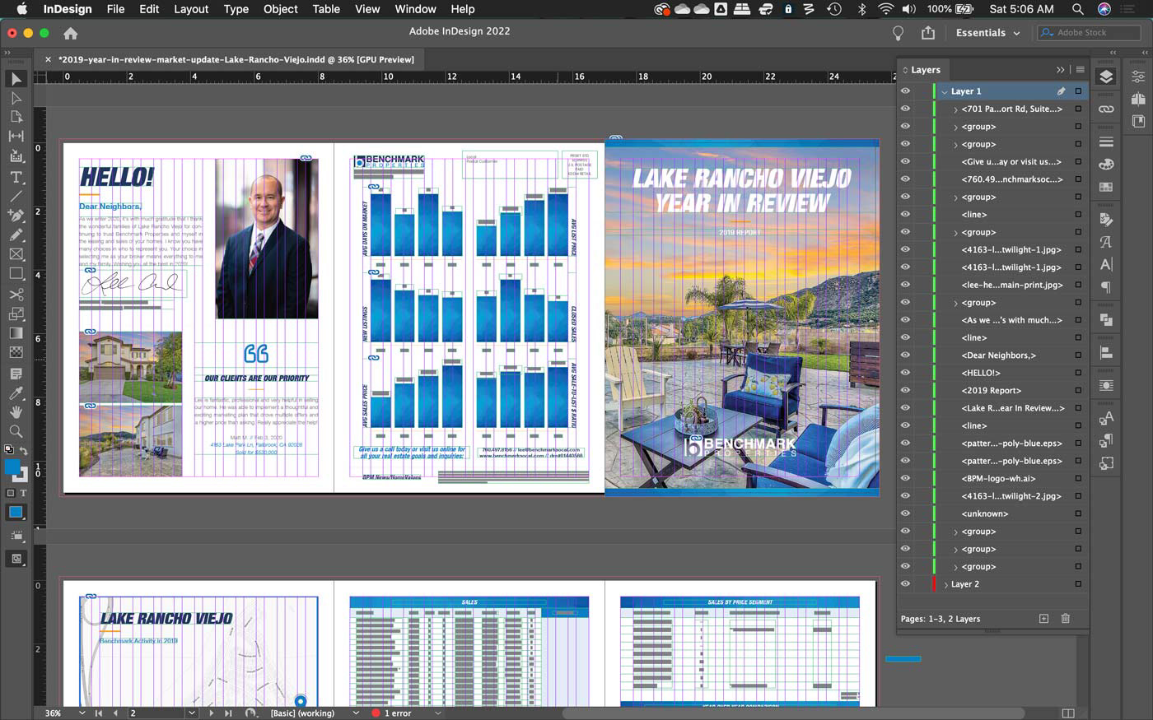The width and height of the screenshot is (1153, 720).
Task: Open the page number dropdown in status bar
Action: click(x=192, y=713)
